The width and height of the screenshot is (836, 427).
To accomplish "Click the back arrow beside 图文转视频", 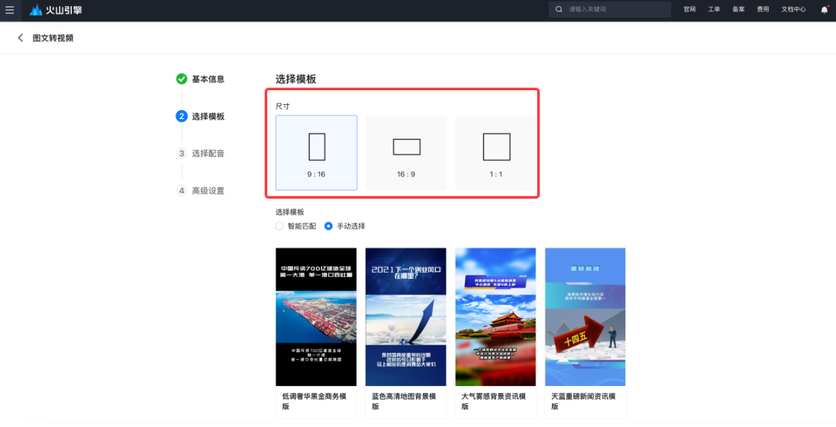I will point(20,37).
